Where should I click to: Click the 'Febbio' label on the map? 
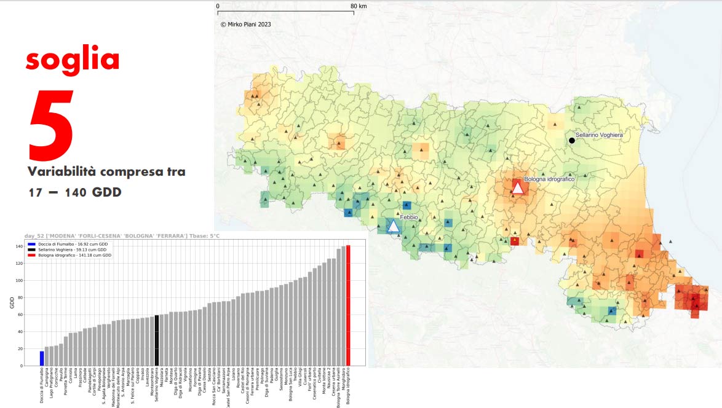[409, 218]
